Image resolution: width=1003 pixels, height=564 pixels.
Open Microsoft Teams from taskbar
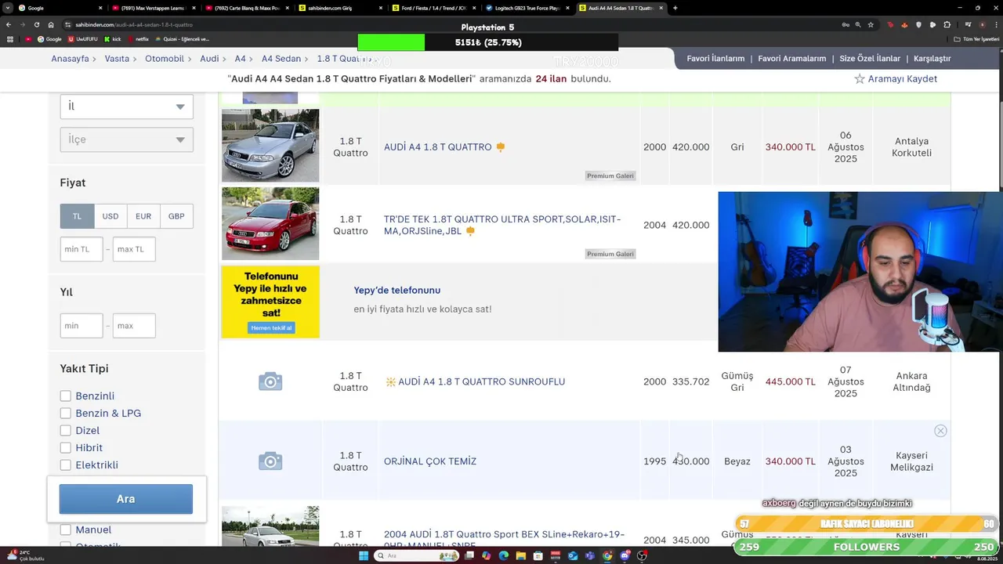[x=590, y=555]
